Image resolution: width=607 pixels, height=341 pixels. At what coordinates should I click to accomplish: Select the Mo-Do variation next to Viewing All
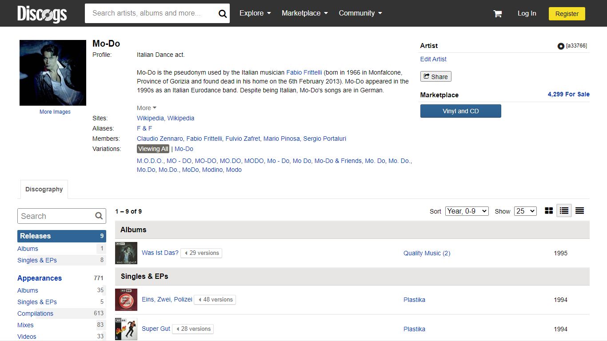tap(184, 149)
